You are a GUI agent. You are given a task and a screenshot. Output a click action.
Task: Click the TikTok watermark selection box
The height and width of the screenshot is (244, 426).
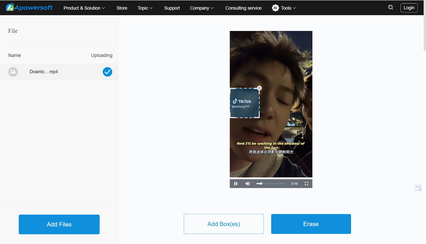tap(245, 103)
